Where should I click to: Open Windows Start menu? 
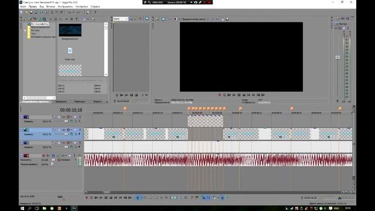click(x=22, y=209)
